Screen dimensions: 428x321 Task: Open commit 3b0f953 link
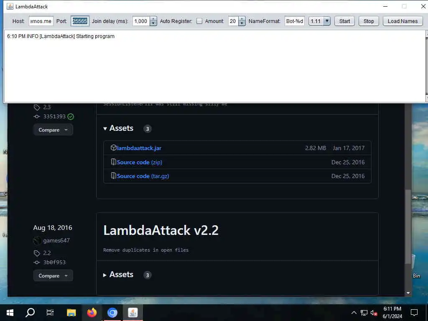click(54, 262)
